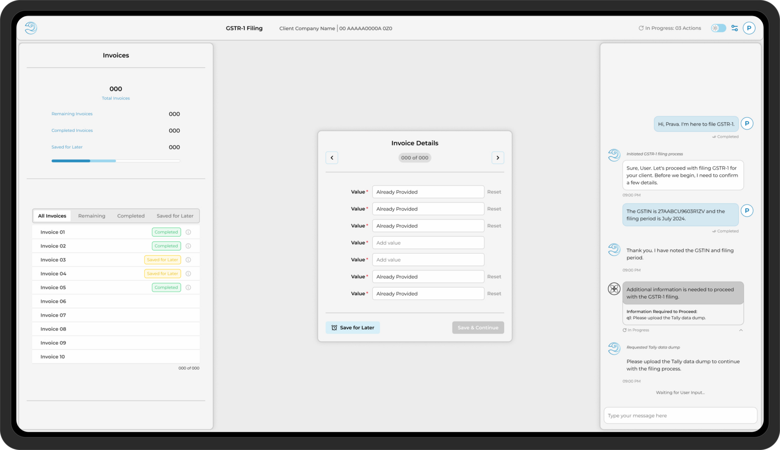
Task: Click the system alert icon beside Additional information message
Action: pos(614,289)
